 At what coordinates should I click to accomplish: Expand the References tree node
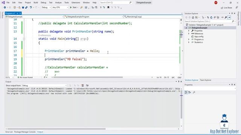189,34
